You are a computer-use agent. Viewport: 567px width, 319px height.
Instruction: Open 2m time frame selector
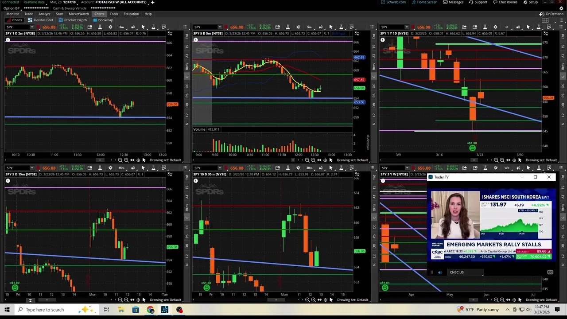pos(121,27)
